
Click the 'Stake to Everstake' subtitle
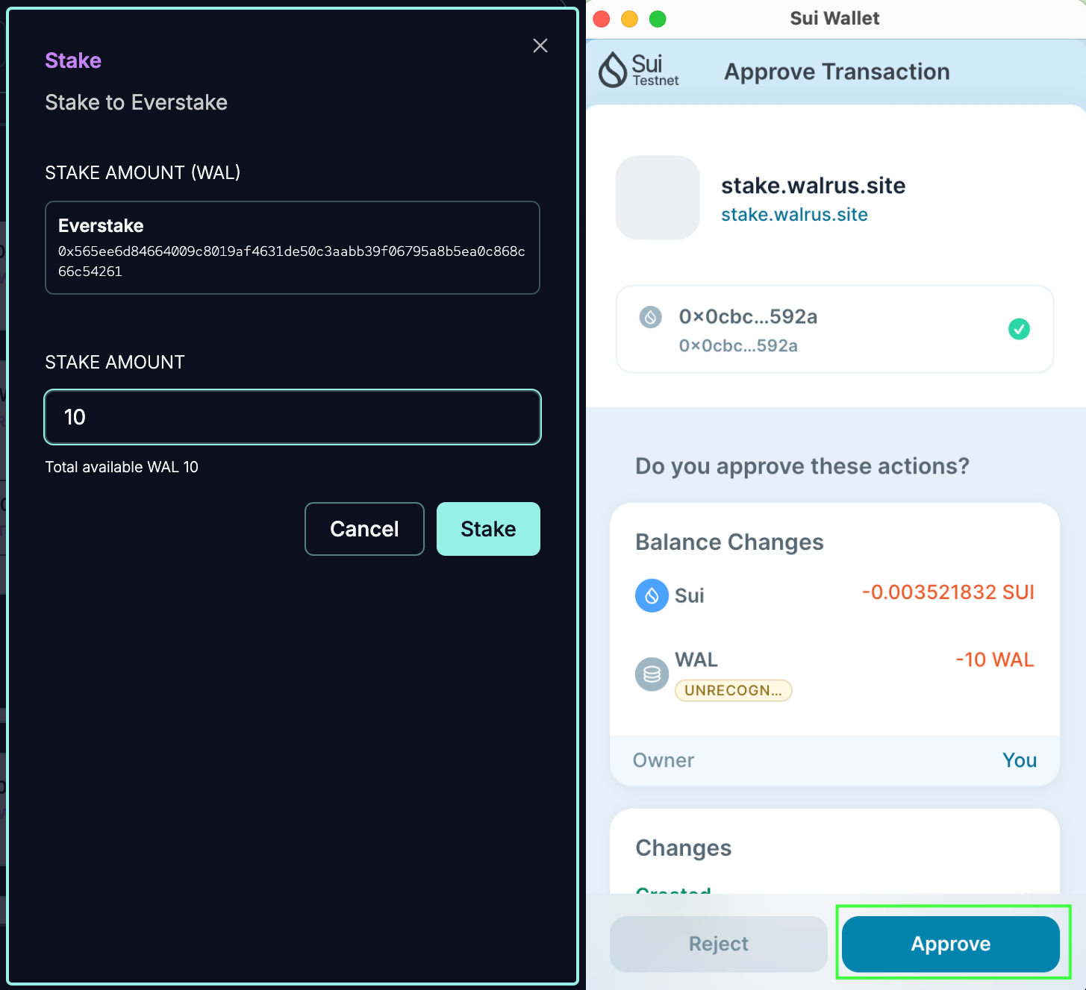click(x=136, y=102)
